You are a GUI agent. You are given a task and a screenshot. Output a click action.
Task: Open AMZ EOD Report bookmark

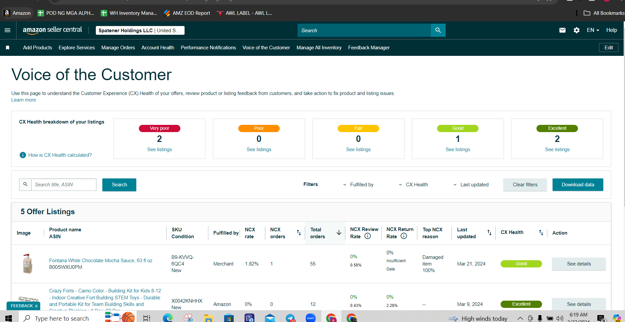187,13
